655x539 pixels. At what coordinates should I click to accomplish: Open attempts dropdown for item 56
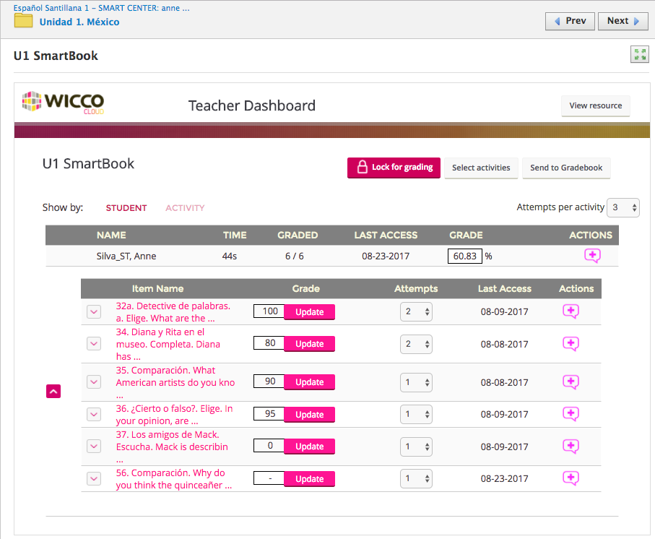coord(416,479)
